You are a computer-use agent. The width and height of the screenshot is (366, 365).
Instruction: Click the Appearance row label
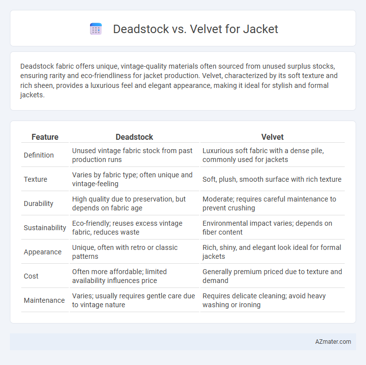tap(43, 252)
